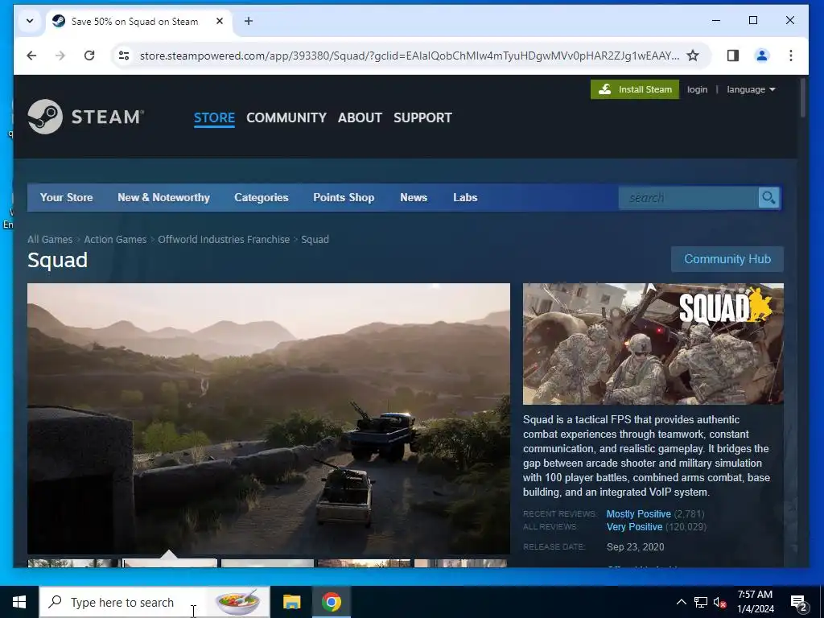Open the Categories menu

(262, 198)
